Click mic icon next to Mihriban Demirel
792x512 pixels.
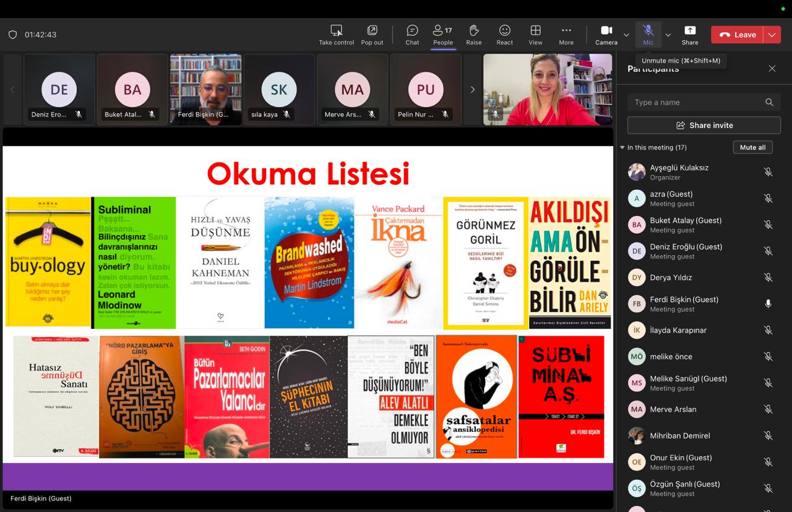point(768,435)
